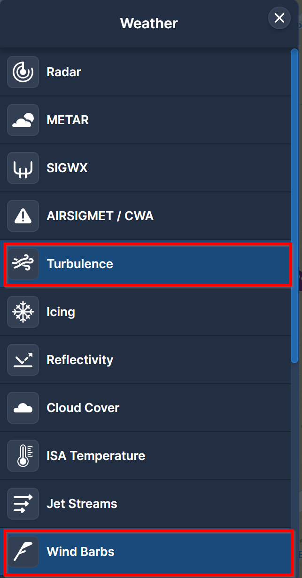This screenshot has width=302, height=578.
Task: Activate the Jet Streams label
Action: coord(82,504)
